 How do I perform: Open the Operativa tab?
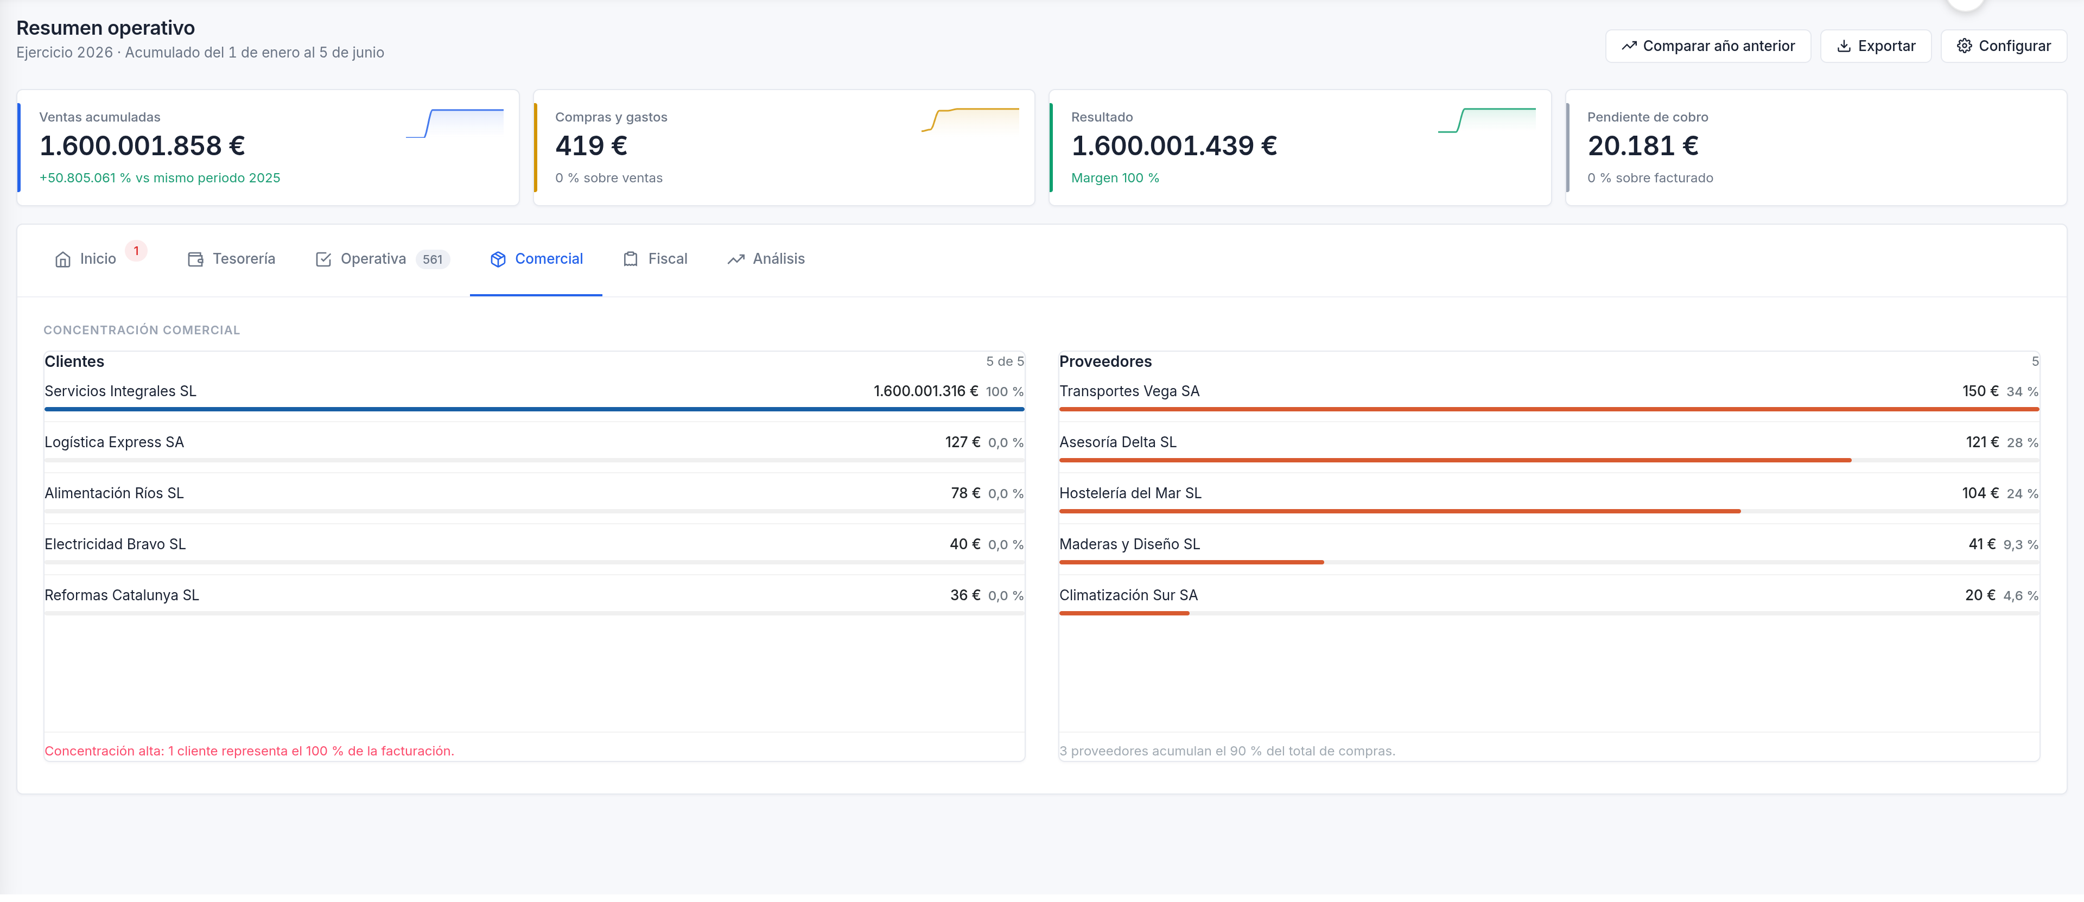(x=382, y=259)
